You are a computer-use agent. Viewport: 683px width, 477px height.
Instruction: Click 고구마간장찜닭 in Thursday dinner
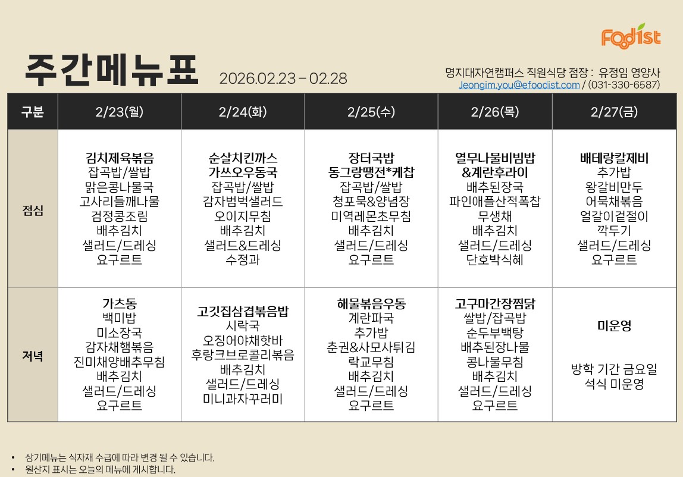(495, 303)
